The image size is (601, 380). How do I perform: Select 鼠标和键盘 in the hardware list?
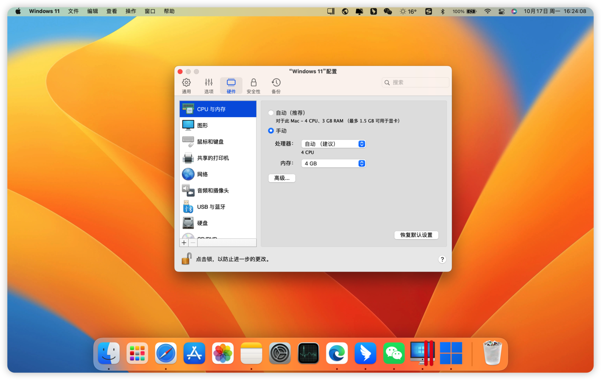pyautogui.click(x=218, y=142)
